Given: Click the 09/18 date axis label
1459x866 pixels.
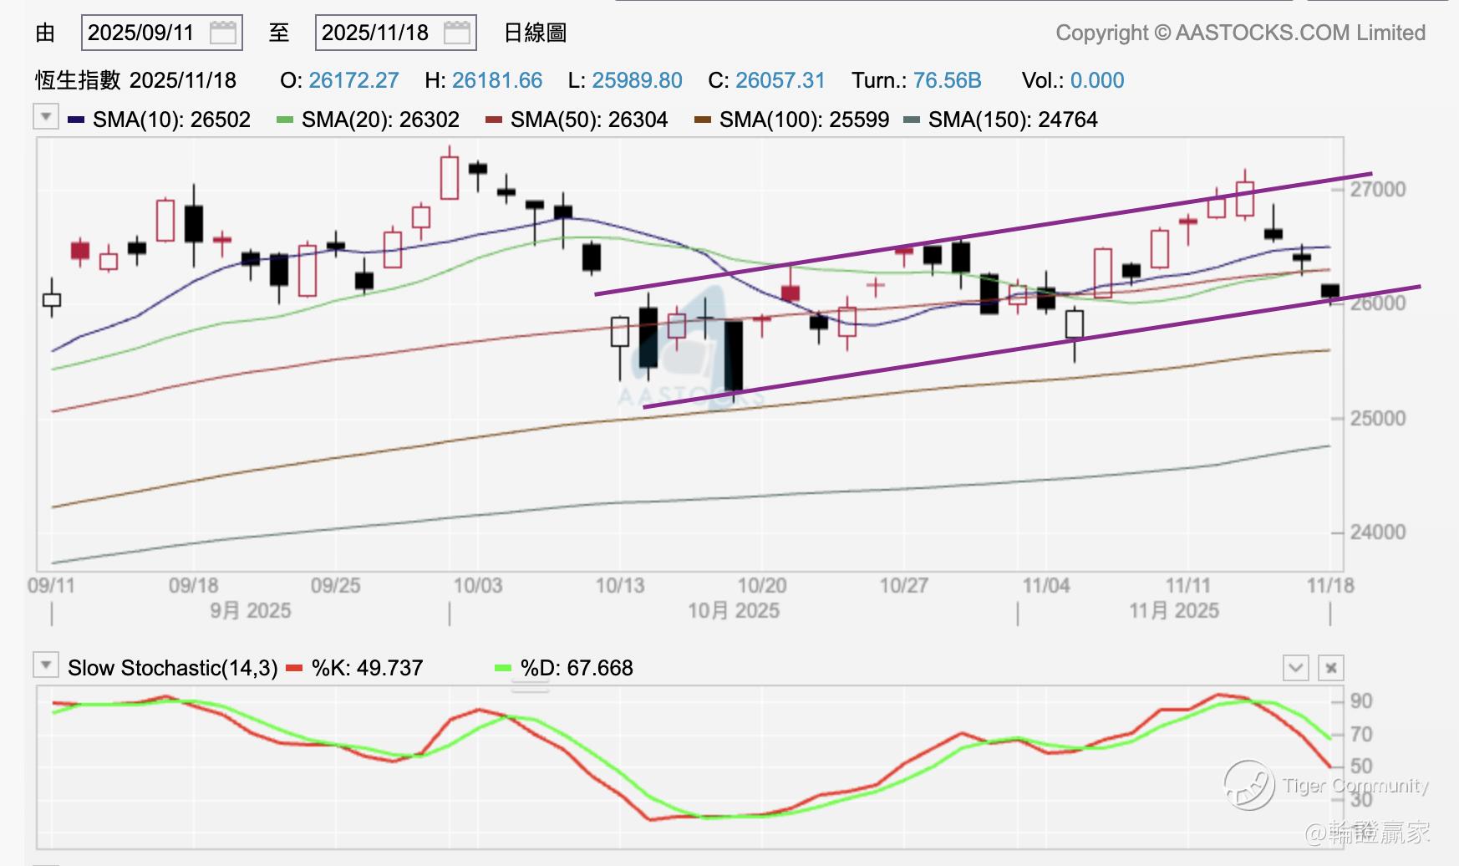Looking at the screenshot, I should click(x=194, y=585).
